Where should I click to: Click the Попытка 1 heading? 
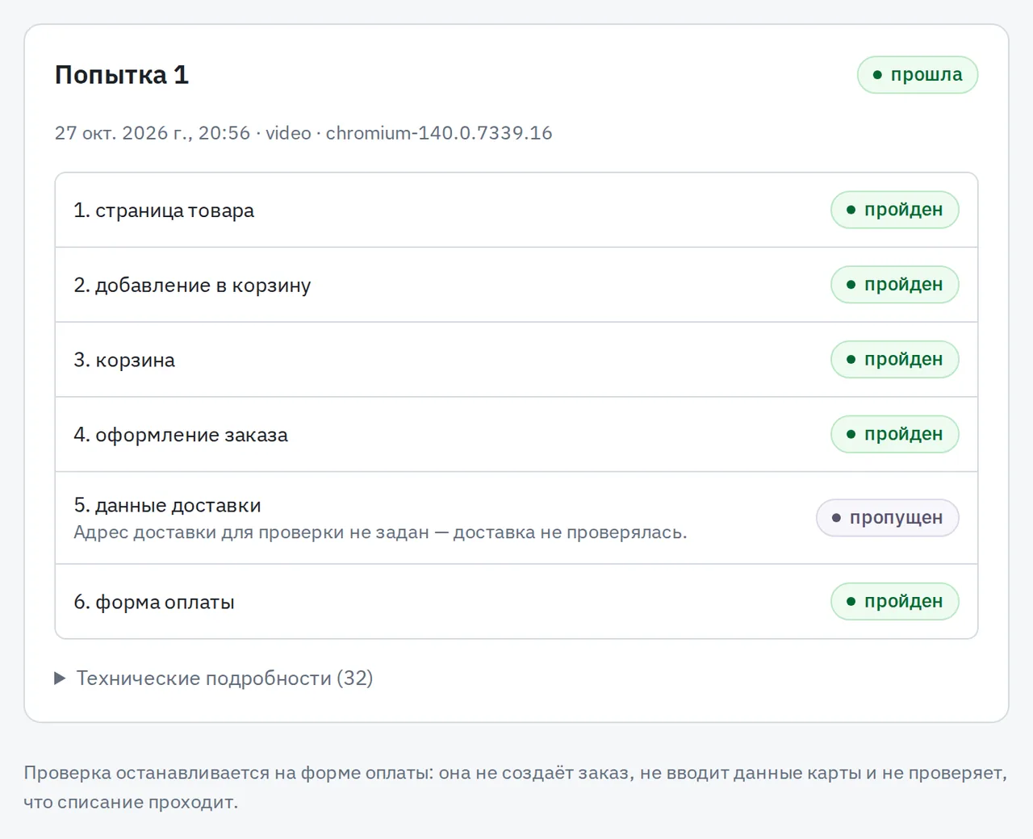click(x=122, y=75)
